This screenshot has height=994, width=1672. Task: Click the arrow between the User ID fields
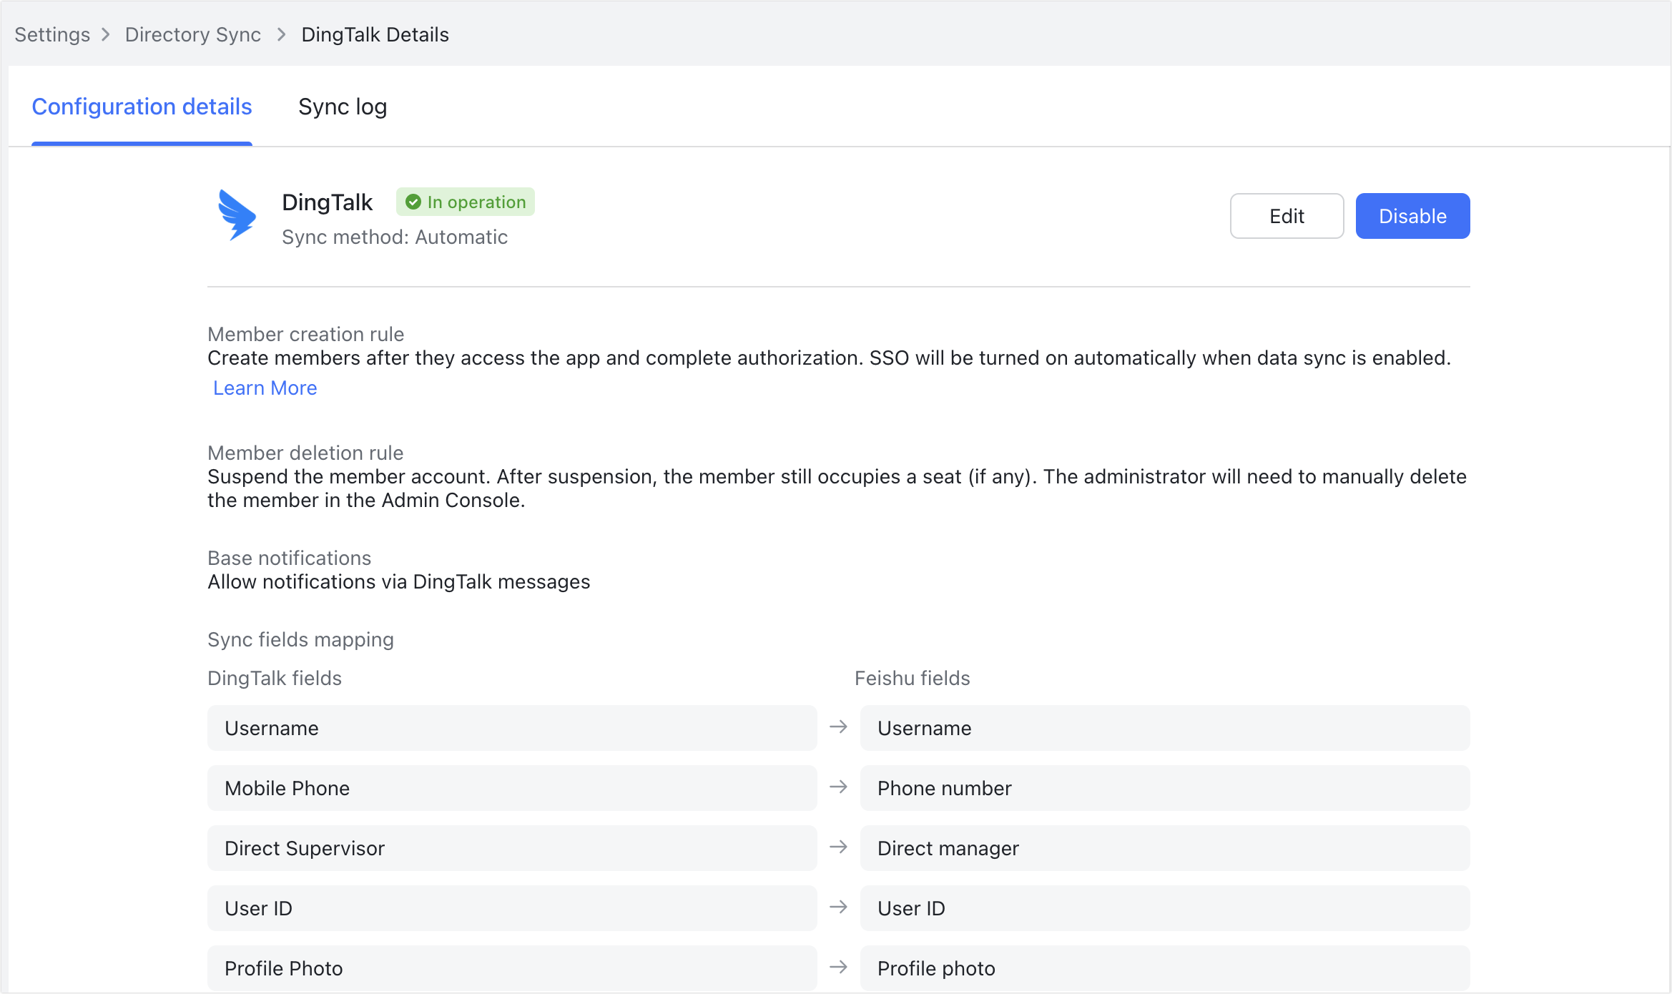coord(838,907)
